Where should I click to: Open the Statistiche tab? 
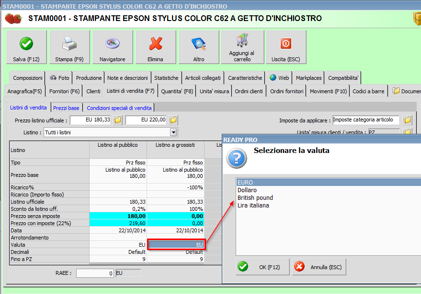pos(166,78)
